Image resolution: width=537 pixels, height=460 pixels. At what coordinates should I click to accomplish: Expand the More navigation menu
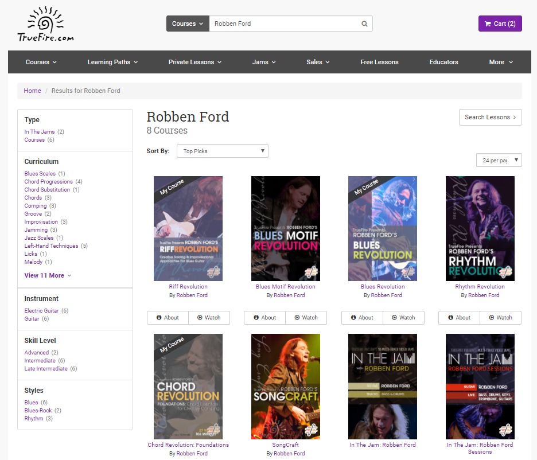[x=501, y=62]
